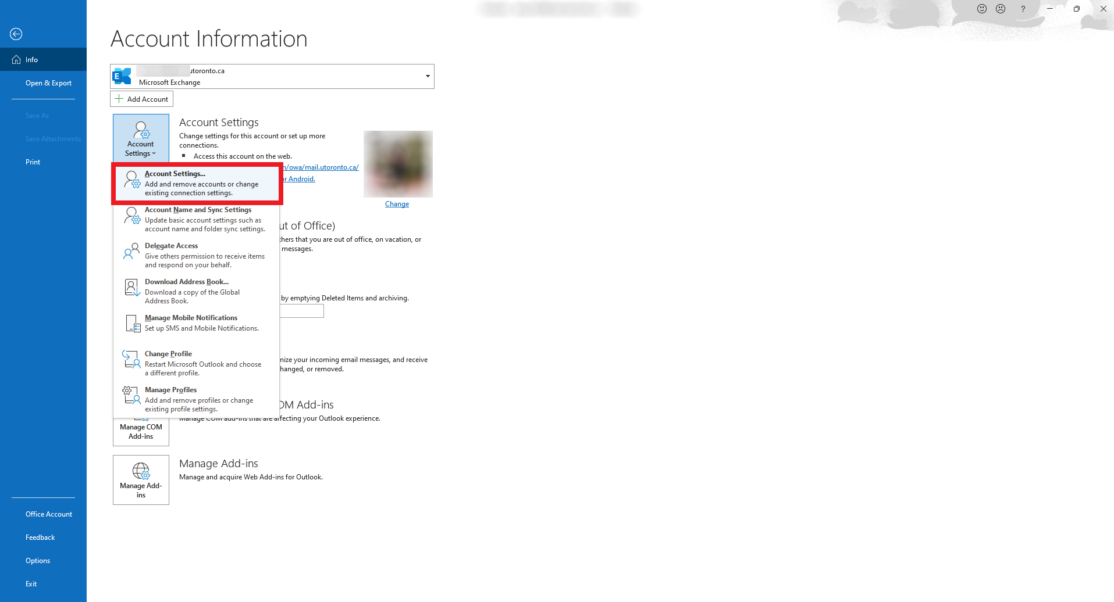Click Exit in the sidebar
1114x602 pixels.
click(x=43, y=584)
